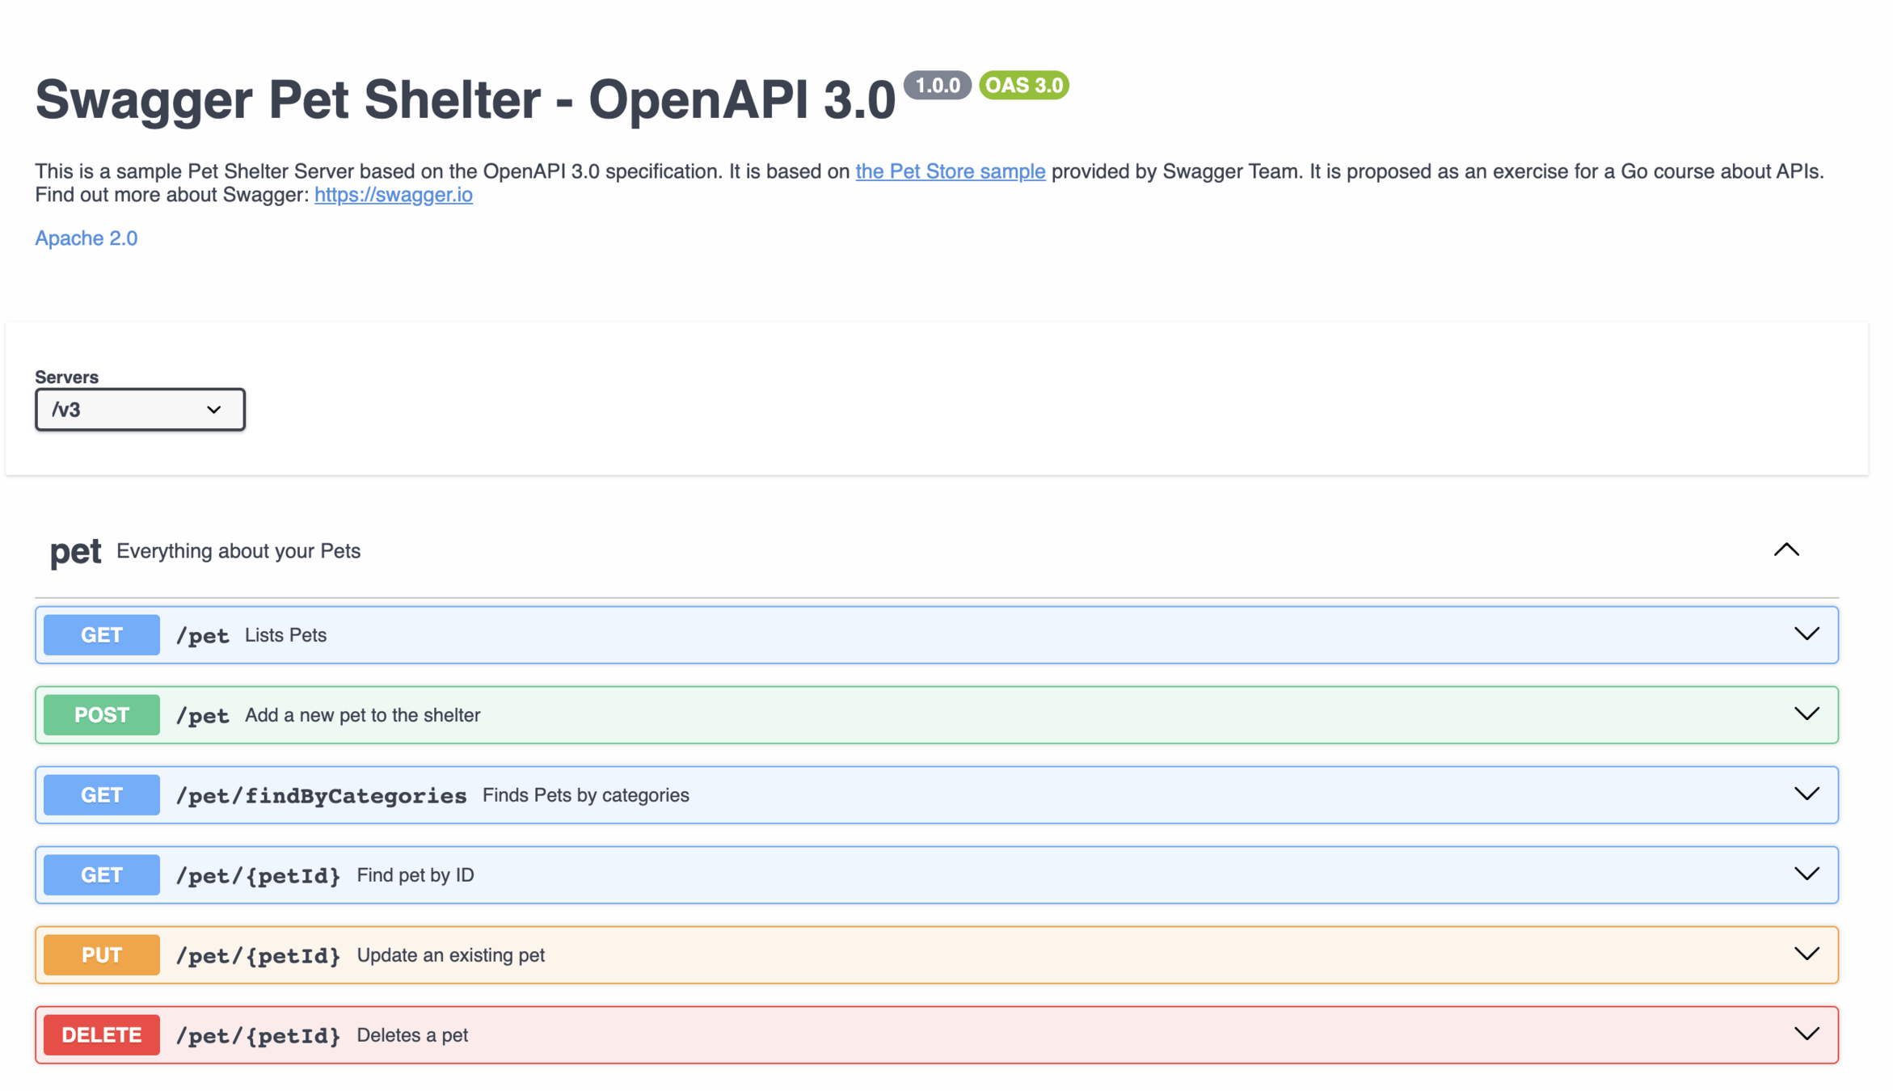Viewport: 1893px width, 1091px height.
Task: Expand findByCategories operation chevron arrow
Action: pyautogui.click(x=1806, y=794)
